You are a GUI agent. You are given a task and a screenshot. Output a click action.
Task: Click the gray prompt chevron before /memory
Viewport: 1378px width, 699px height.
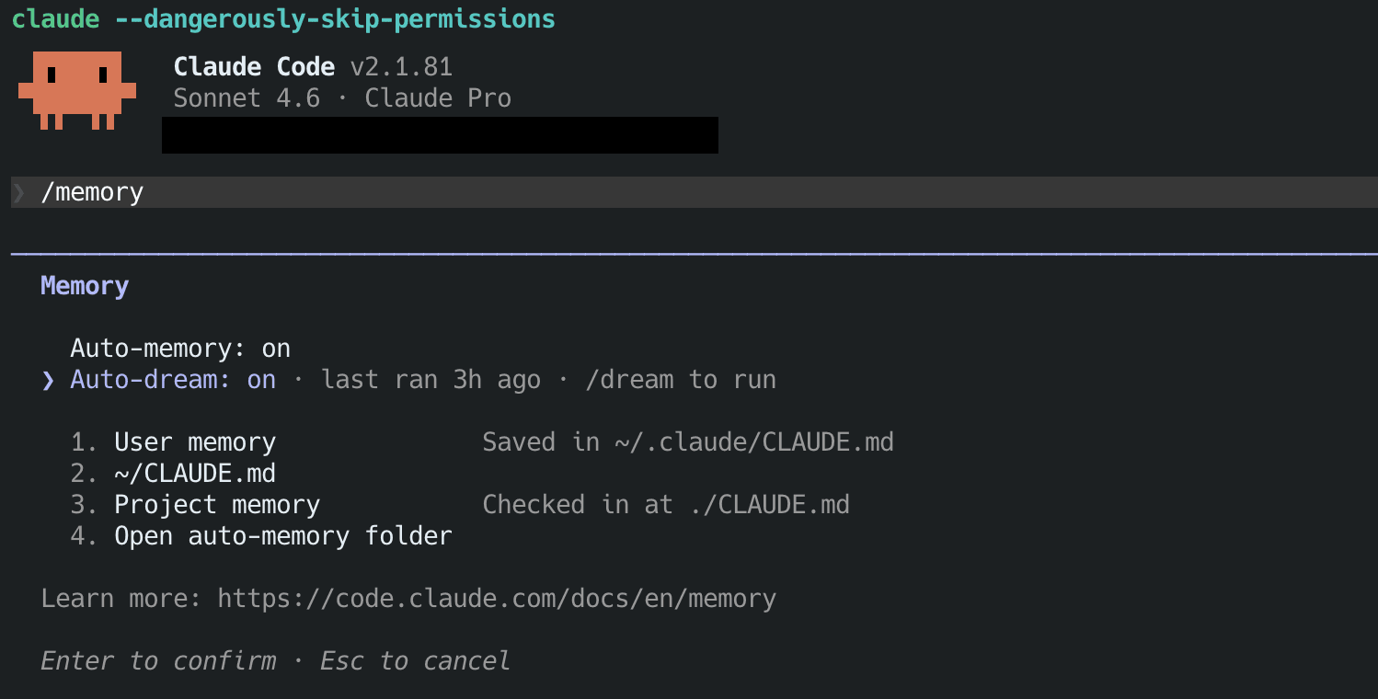pos(18,192)
